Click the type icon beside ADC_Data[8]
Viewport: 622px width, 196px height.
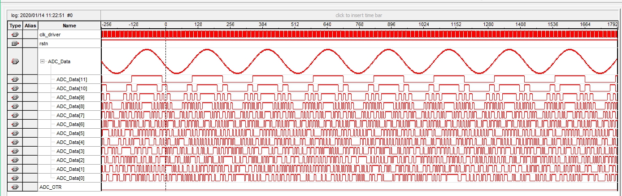point(15,106)
